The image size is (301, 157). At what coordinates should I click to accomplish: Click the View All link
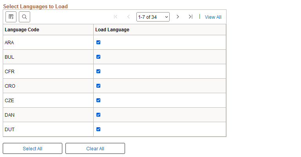[213, 17]
